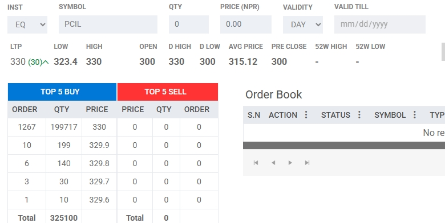Select the TOP 5 SELL header
The image size is (445, 223).
(x=168, y=92)
